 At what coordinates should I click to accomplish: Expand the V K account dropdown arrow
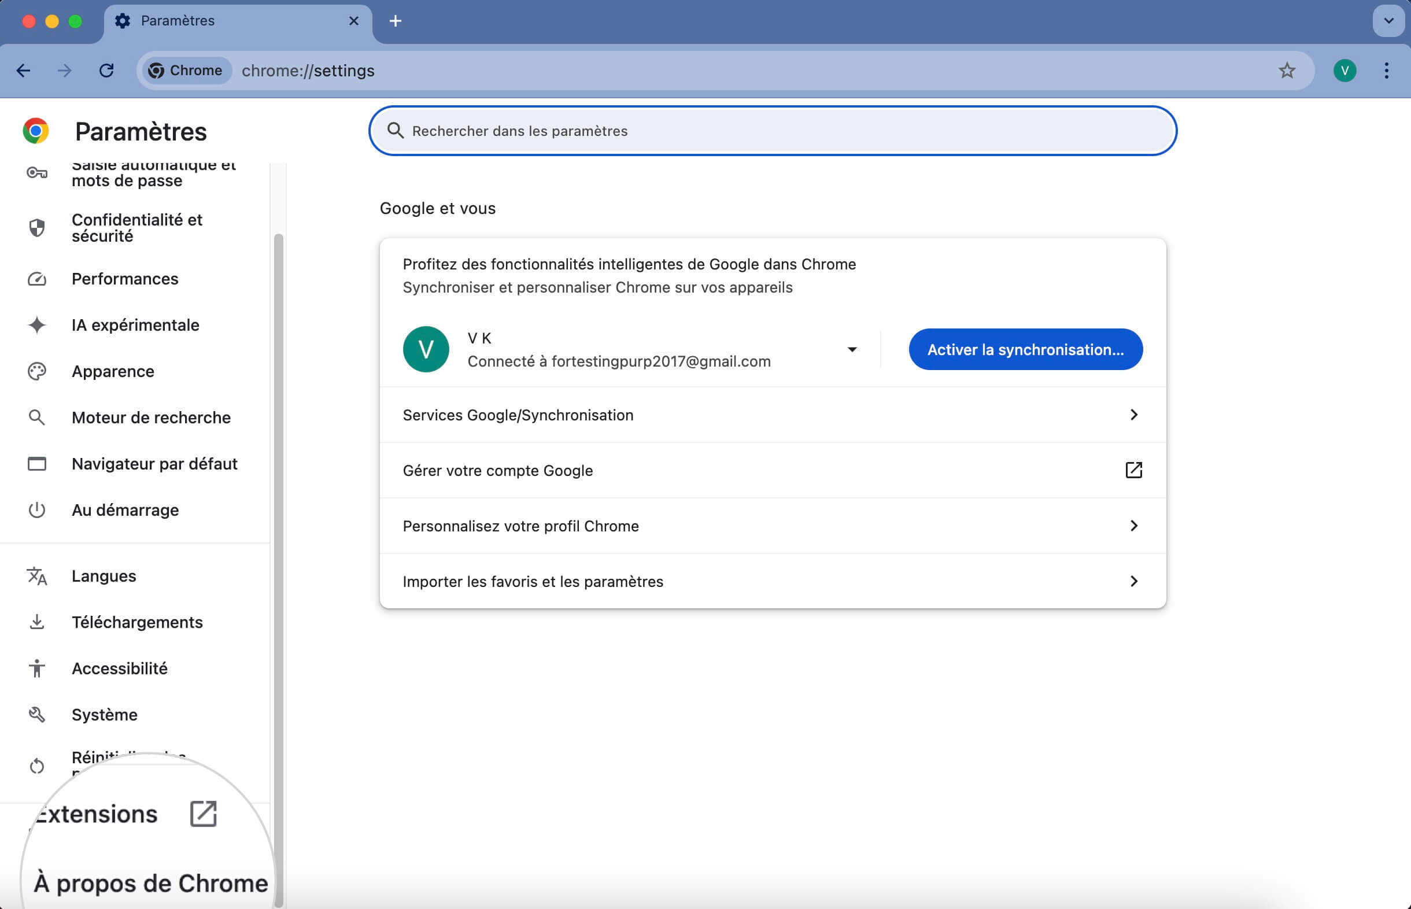click(x=852, y=349)
